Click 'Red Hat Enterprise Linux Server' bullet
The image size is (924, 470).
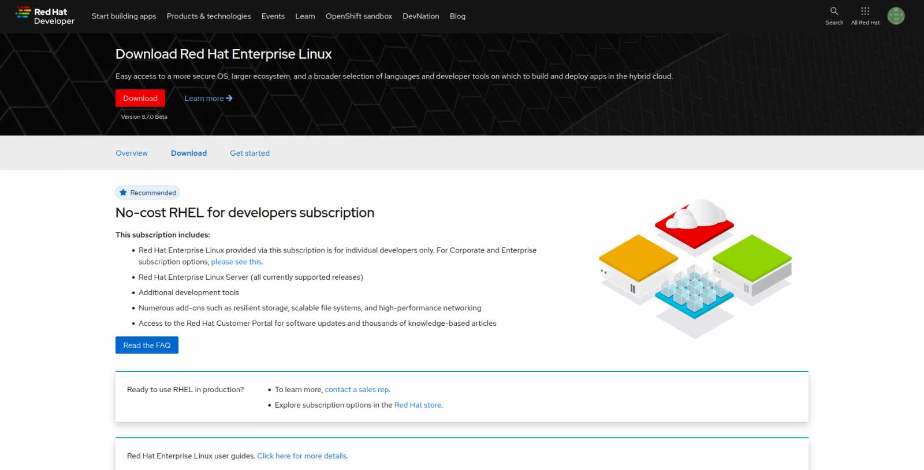251,277
